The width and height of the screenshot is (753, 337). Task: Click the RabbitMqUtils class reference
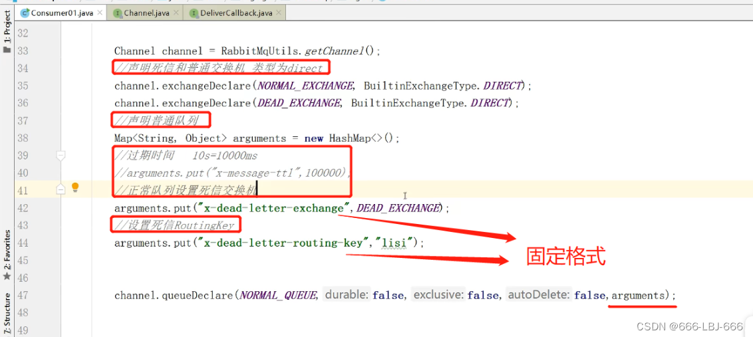point(260,51)
